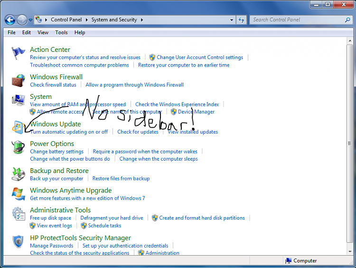Open the System computer monitor icon
The height and width of the screenshot is (268, 356).
19,100
